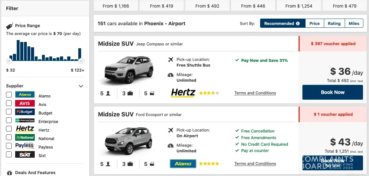Click the price tag icon next to Price Range
This screenshot has width=369, height=176.
point(9,26)
